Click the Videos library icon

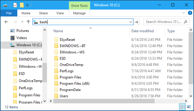(x=12, y=38)
